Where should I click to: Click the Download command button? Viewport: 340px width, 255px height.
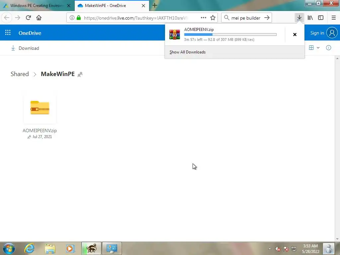tap(25, 48)
